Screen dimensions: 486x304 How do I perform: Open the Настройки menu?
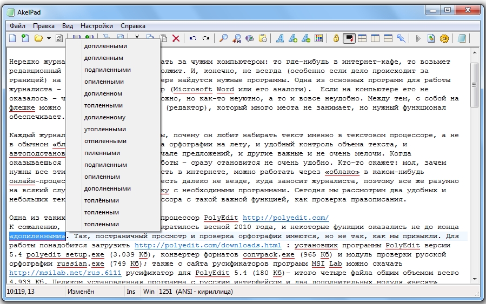click(97, 26)
